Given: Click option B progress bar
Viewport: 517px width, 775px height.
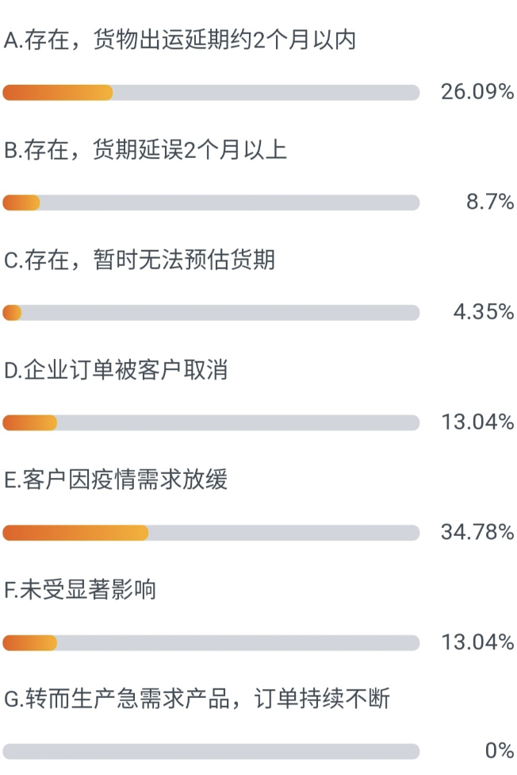Looking at the screenshot, I should (x=211, y=202).
